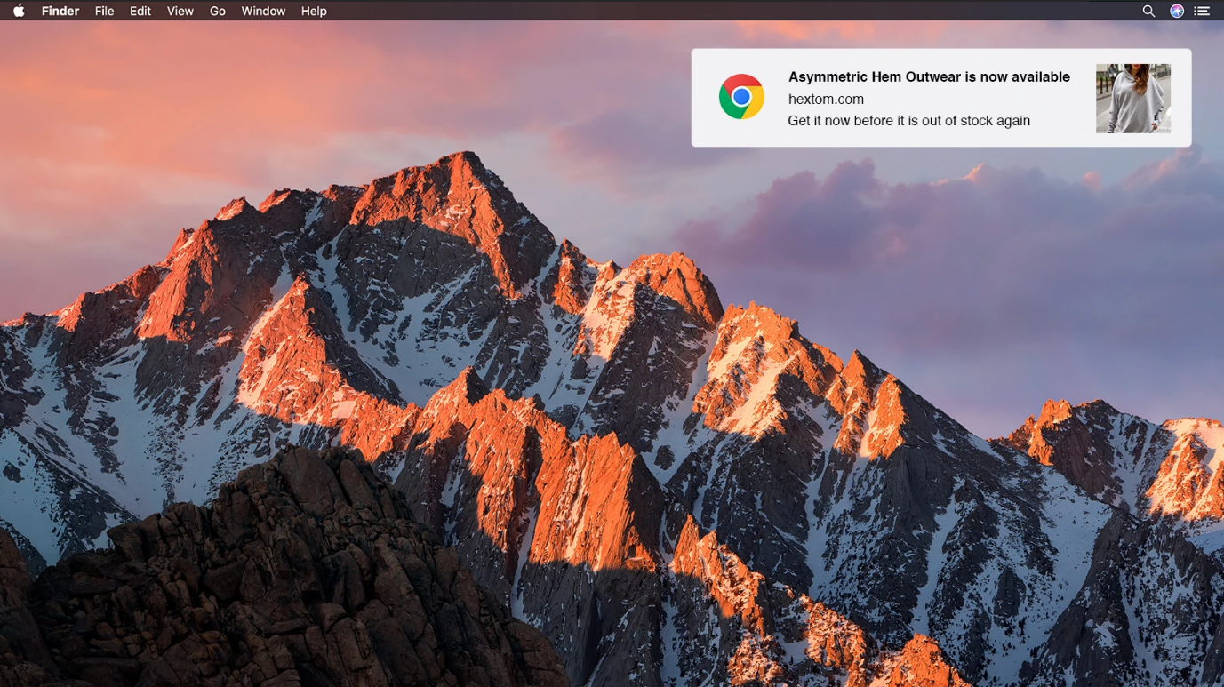Click the hextom.com domain text

[x=826, y=100]
